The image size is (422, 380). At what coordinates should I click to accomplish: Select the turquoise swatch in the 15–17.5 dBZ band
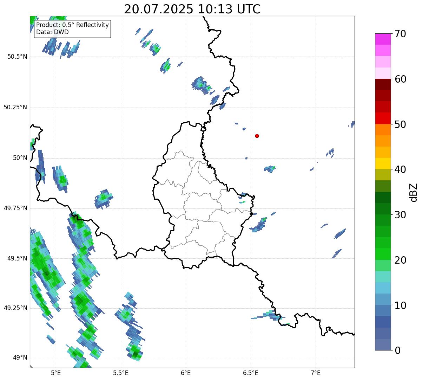point(383,277)
